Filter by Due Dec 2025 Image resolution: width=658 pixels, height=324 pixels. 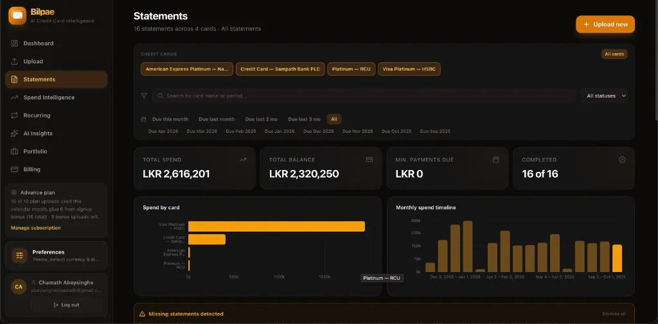click(319, 132)
